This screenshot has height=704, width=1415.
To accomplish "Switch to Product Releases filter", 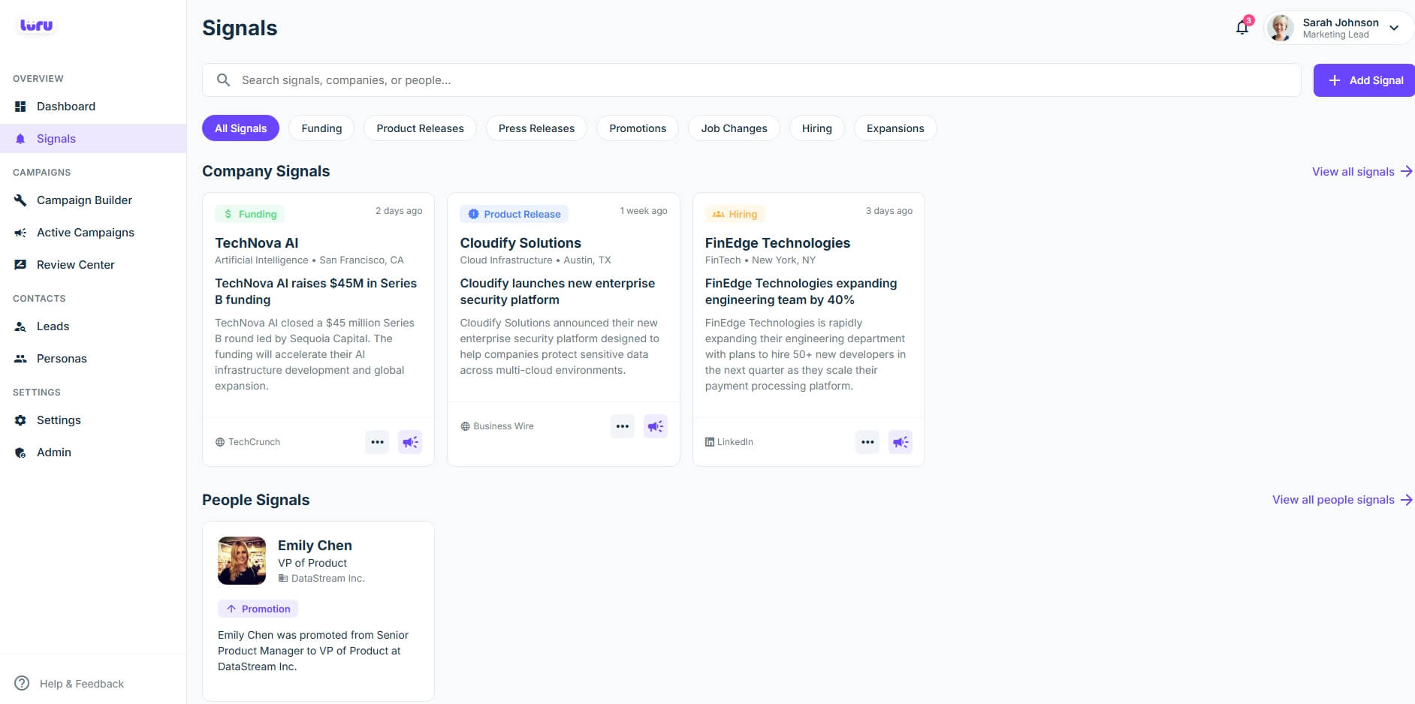I will click(x=420, y=128).
